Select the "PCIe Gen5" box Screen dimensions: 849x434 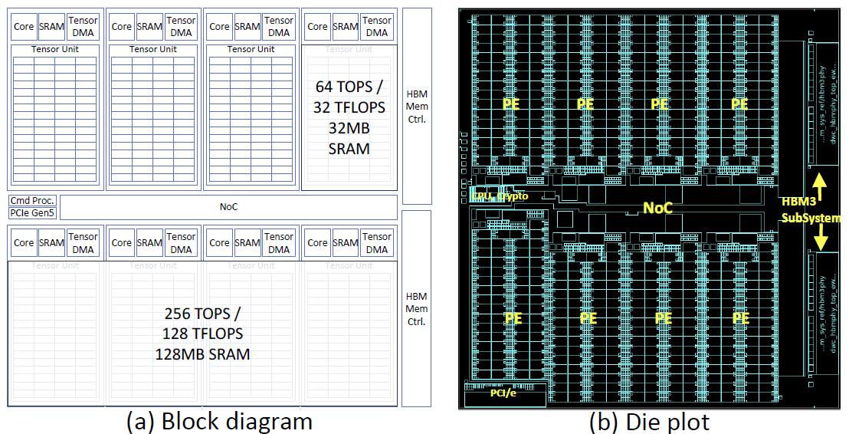(x=32, y=213)
